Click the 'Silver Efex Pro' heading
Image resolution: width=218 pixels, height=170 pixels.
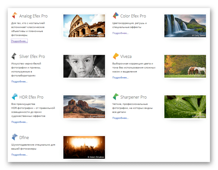click(x=32, y=56)
